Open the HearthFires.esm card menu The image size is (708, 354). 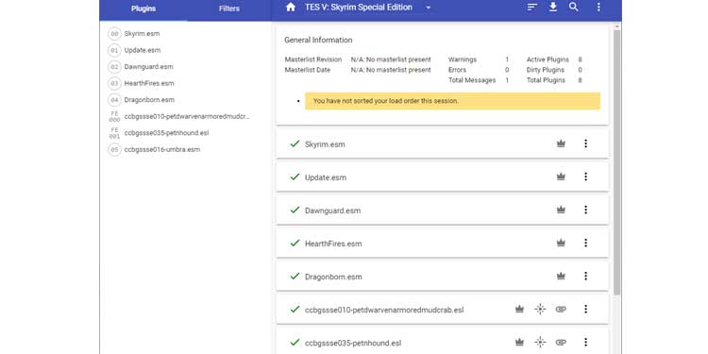[585, 243]
